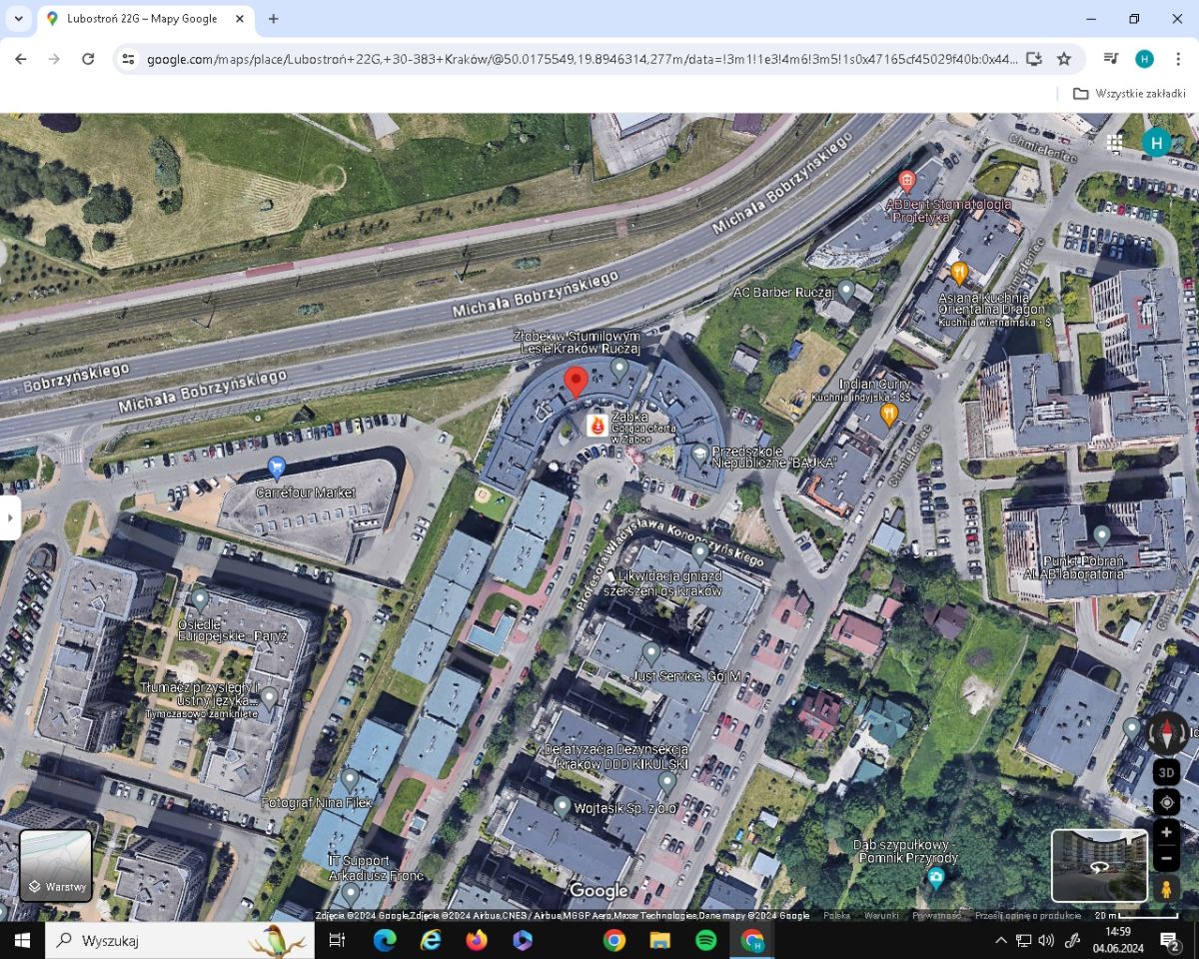Screen dimensions: 1199x959
Task: Open the Chrome profile H avatar
Action: point(1145,59)
